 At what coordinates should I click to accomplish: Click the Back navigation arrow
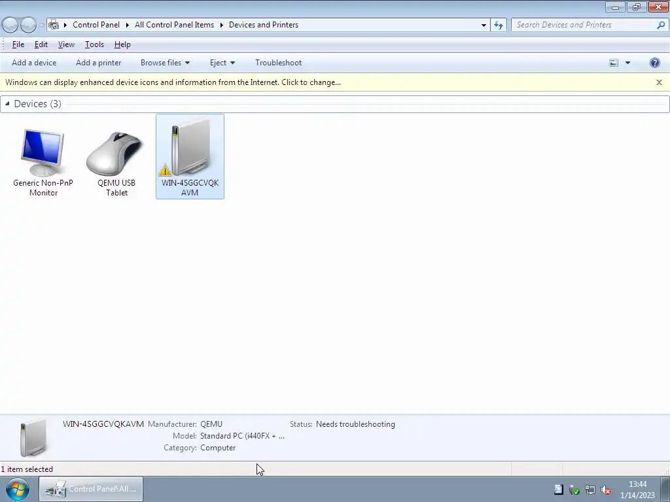[10, 25]
